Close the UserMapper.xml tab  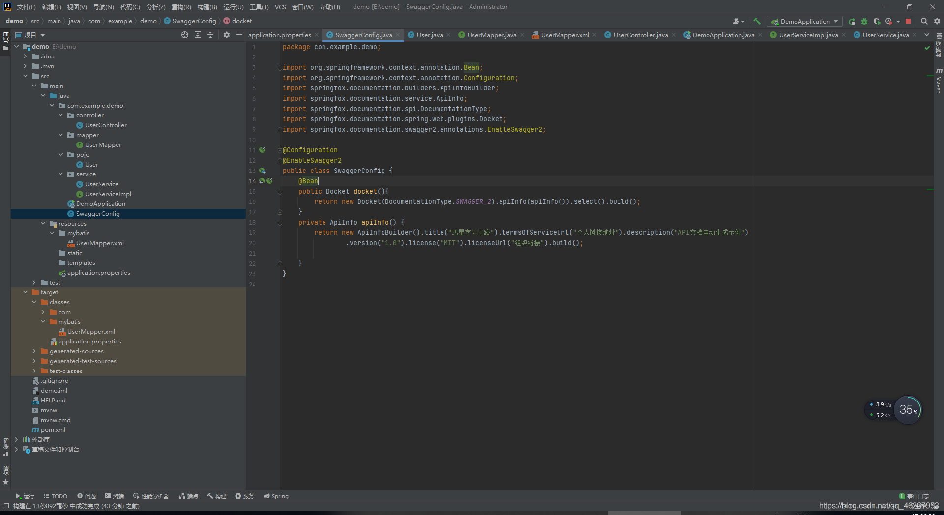click(x=594, y=35)
